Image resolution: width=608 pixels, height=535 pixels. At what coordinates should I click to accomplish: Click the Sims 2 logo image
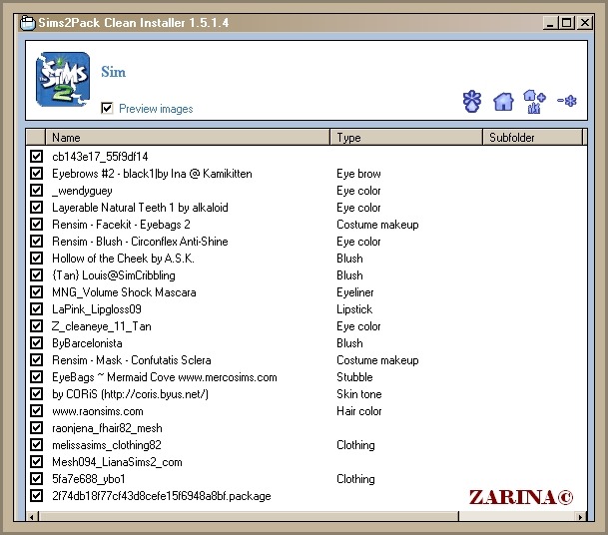(x=63, y=80)
